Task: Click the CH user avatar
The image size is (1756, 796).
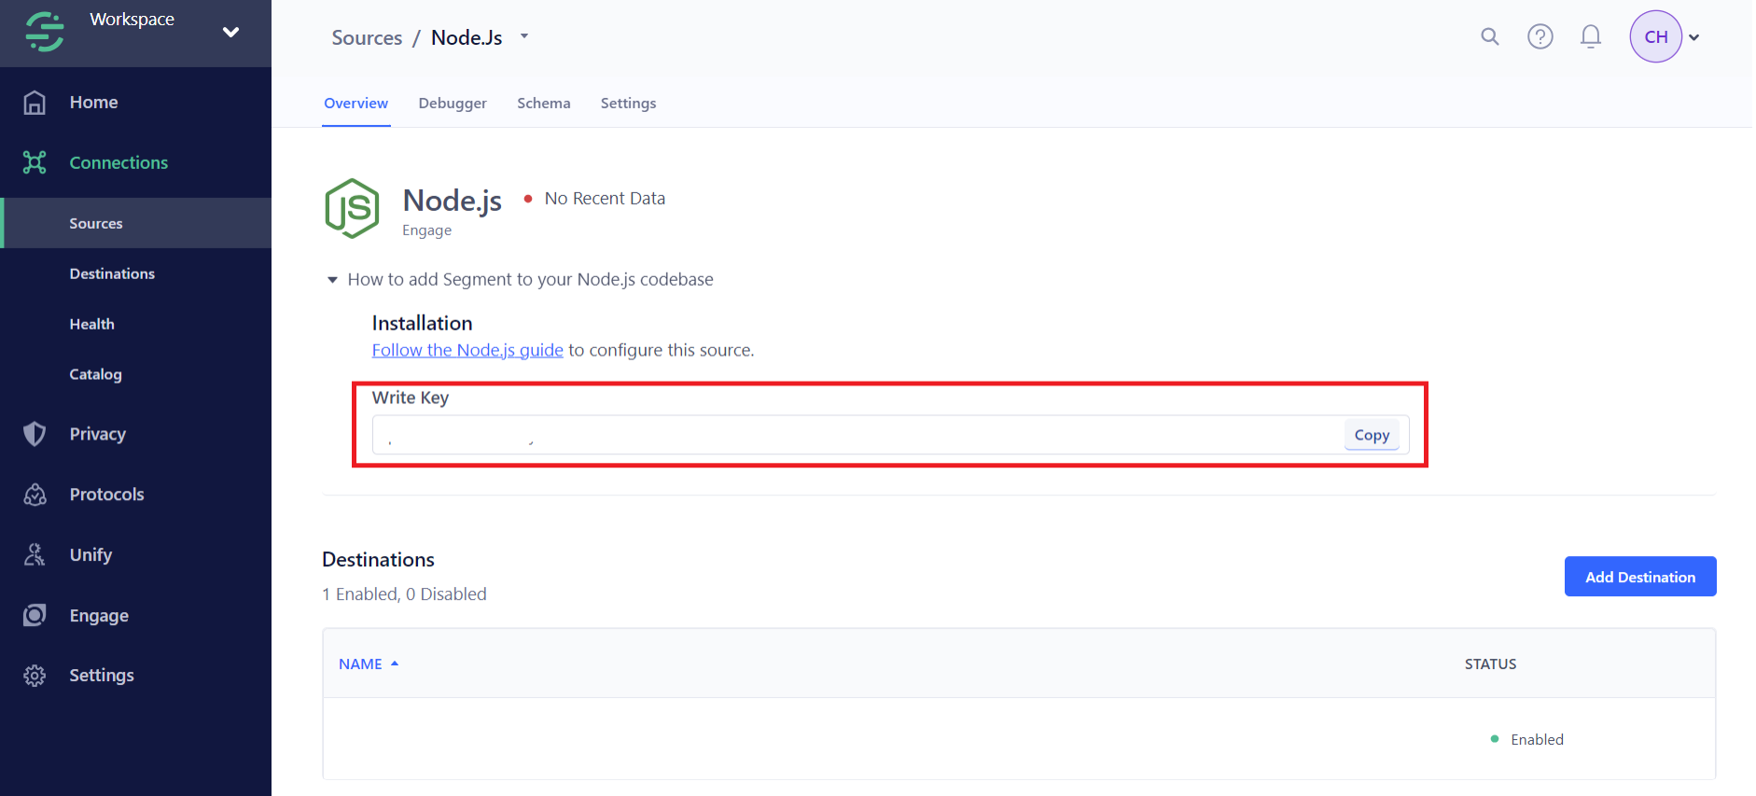Action: click(1656, 36)
